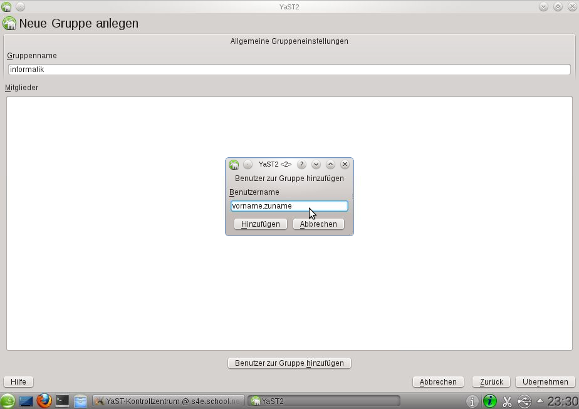Open the YaST2 <2> dialog window menu icon
The width and height of the screenshot is (579, 409).
(234, 165)
